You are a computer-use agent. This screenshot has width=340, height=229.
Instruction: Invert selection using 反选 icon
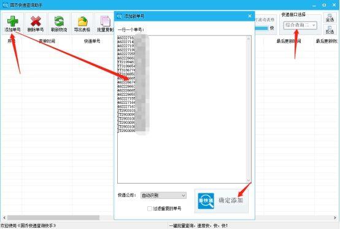(x=330, y=29)
